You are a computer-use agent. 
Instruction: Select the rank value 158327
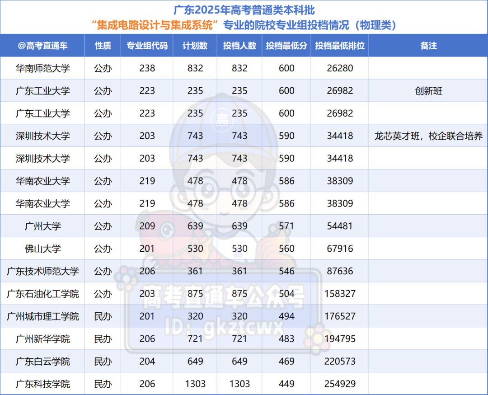[340, 293]
